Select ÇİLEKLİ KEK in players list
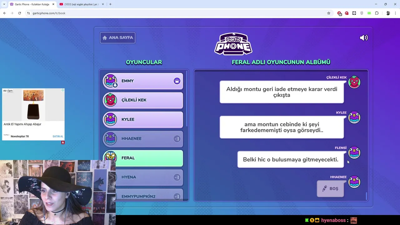400x225 pixels. [143, 100]
